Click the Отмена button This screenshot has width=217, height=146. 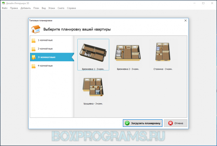point(175,123)
